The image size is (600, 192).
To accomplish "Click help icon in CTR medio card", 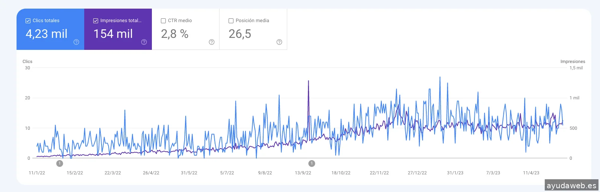I will 212,42.
